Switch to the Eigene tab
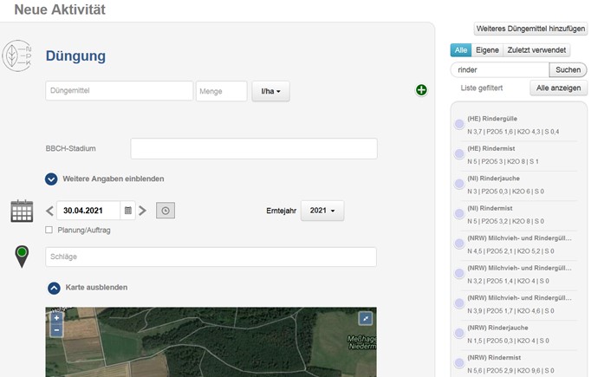Viewport: 591px width, 377px height. coord(485,50)
